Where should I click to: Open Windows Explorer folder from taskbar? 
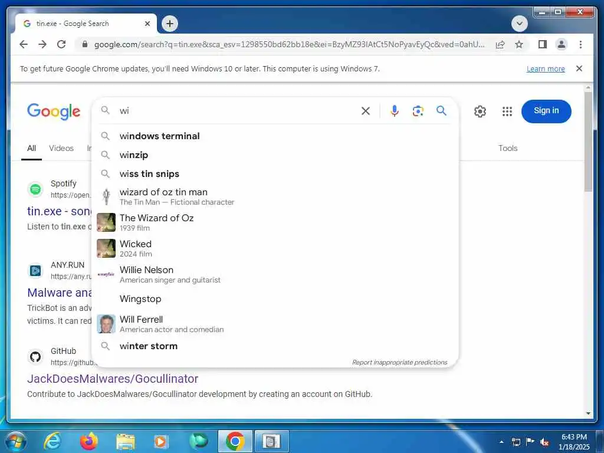(126, 441)
